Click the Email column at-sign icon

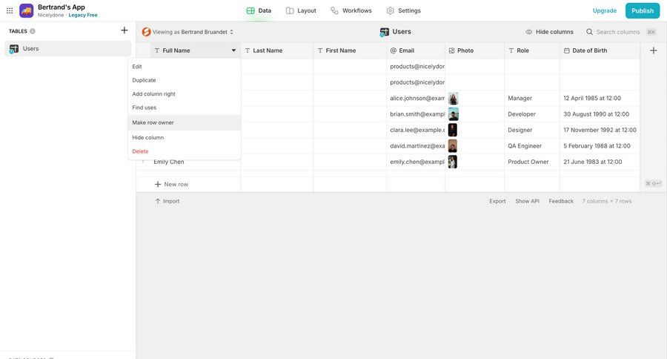coord(393,50)
